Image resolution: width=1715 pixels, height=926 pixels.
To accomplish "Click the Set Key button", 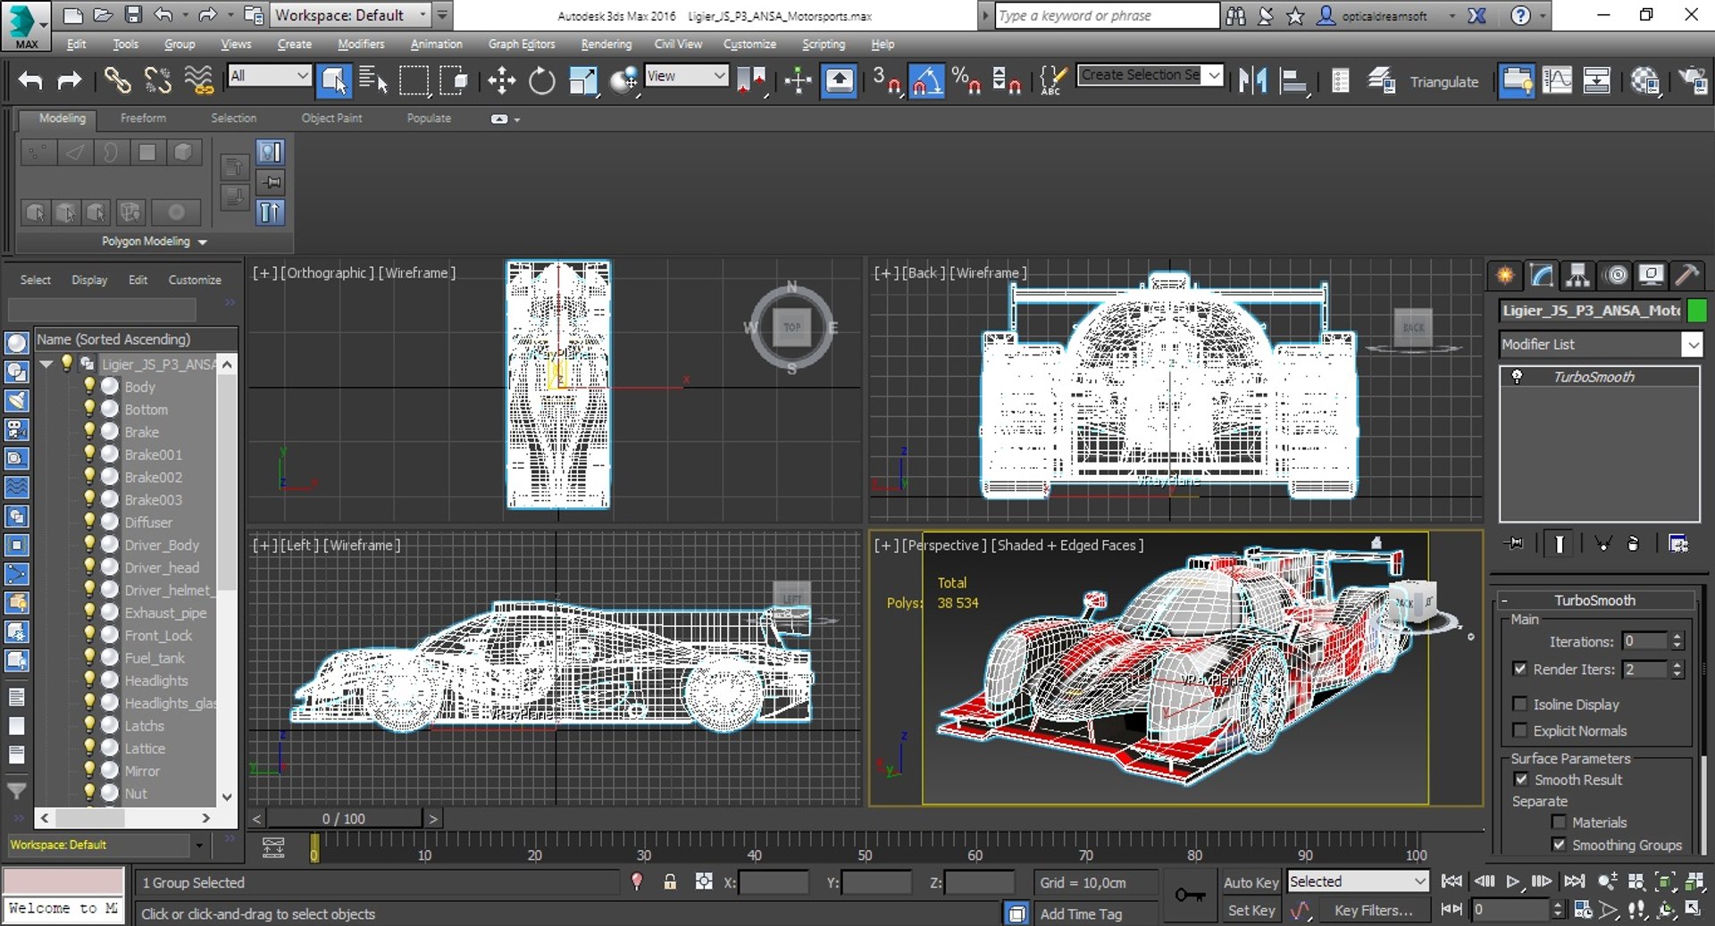I will coord(1251,910).
